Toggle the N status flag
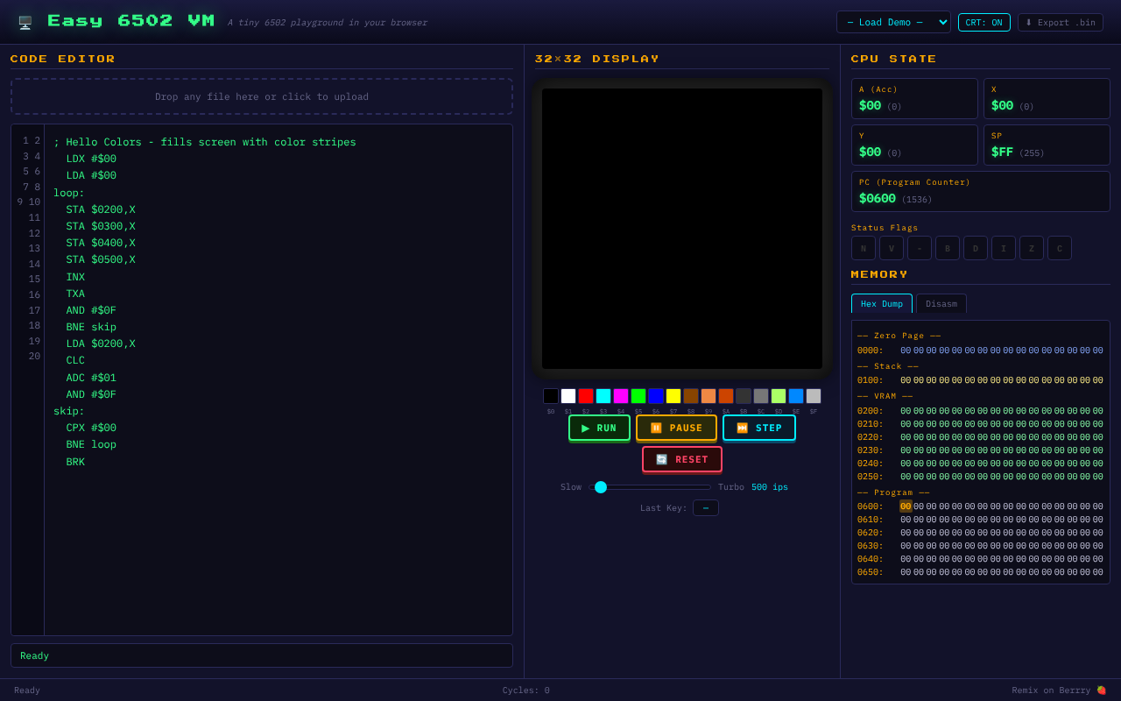 (863, 248)
